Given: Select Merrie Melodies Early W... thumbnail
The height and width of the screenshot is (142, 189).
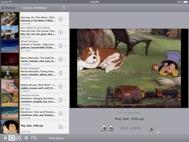Looking at the screenshot, I should [x=10, y=59].
